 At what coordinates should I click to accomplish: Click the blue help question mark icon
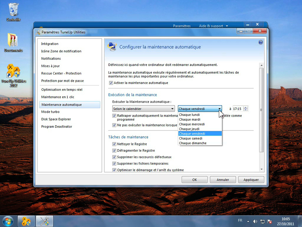(260, 42)
